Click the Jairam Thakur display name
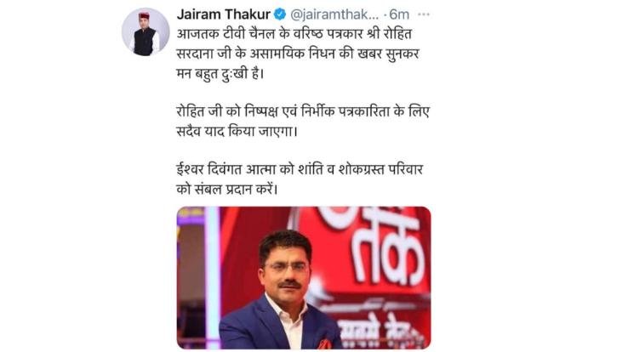Screen dimensions: 628x352 pyautogui.click(x=224, y=14)
